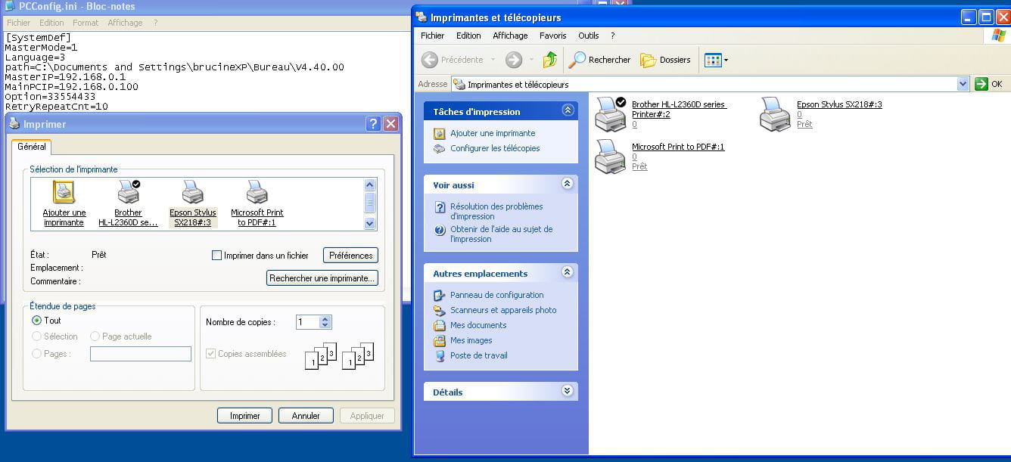Select Brother HL-L2360D printer icon in dialog
This screenshot has width=1011, height=462.
coord(129,192)
